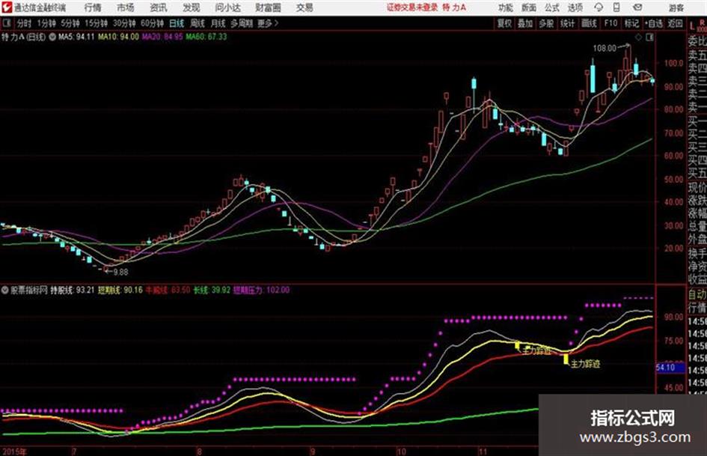Image resolution: width=707 pixels, height=456 pixels.
Task: Open the 资讯 menu
Action: [159, 7]
